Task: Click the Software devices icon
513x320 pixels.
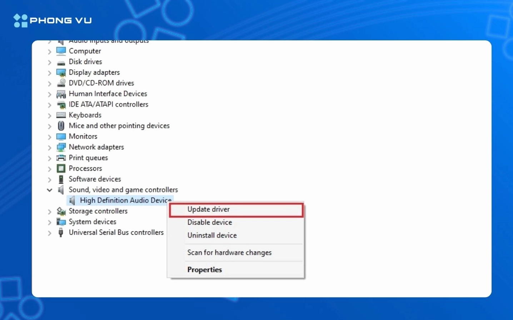Action: tap(61, 179)
